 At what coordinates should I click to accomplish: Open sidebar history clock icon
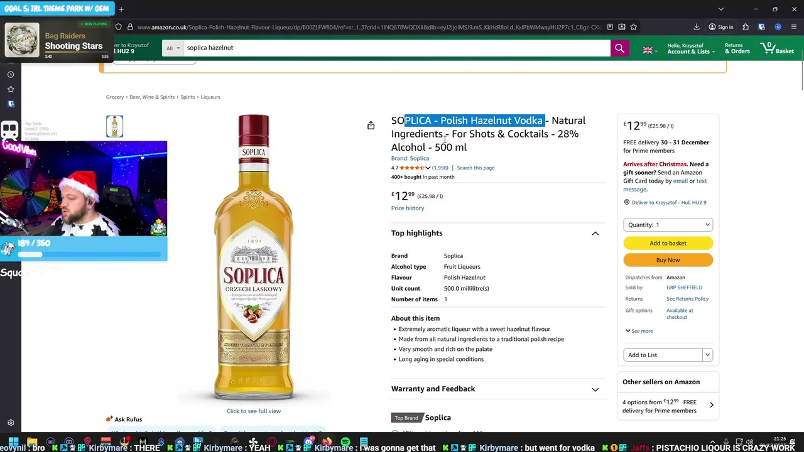click(x=11, y=75)
